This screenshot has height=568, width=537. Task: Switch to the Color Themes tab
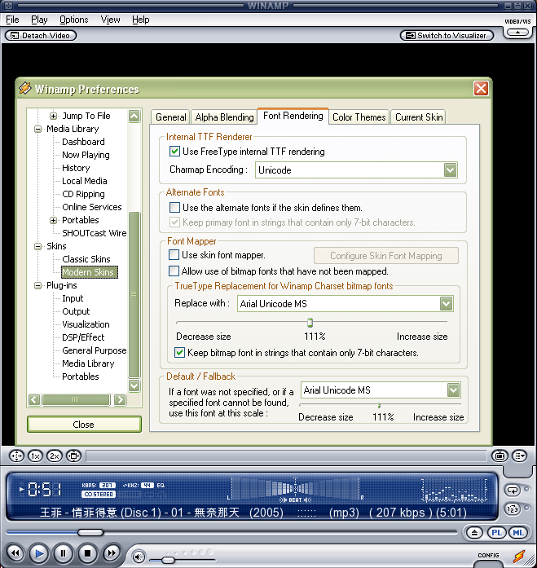pos(359,117)
